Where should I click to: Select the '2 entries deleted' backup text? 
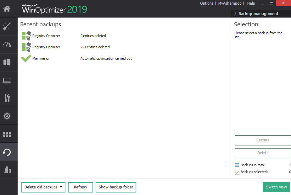point(93,36)
